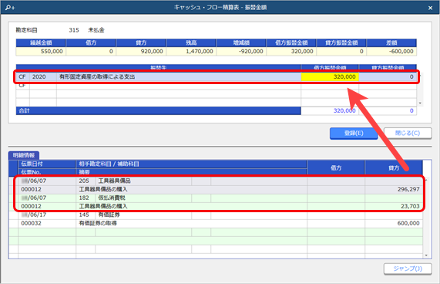Click the 貸方 header in 明細情報

[x=394, y=168]
